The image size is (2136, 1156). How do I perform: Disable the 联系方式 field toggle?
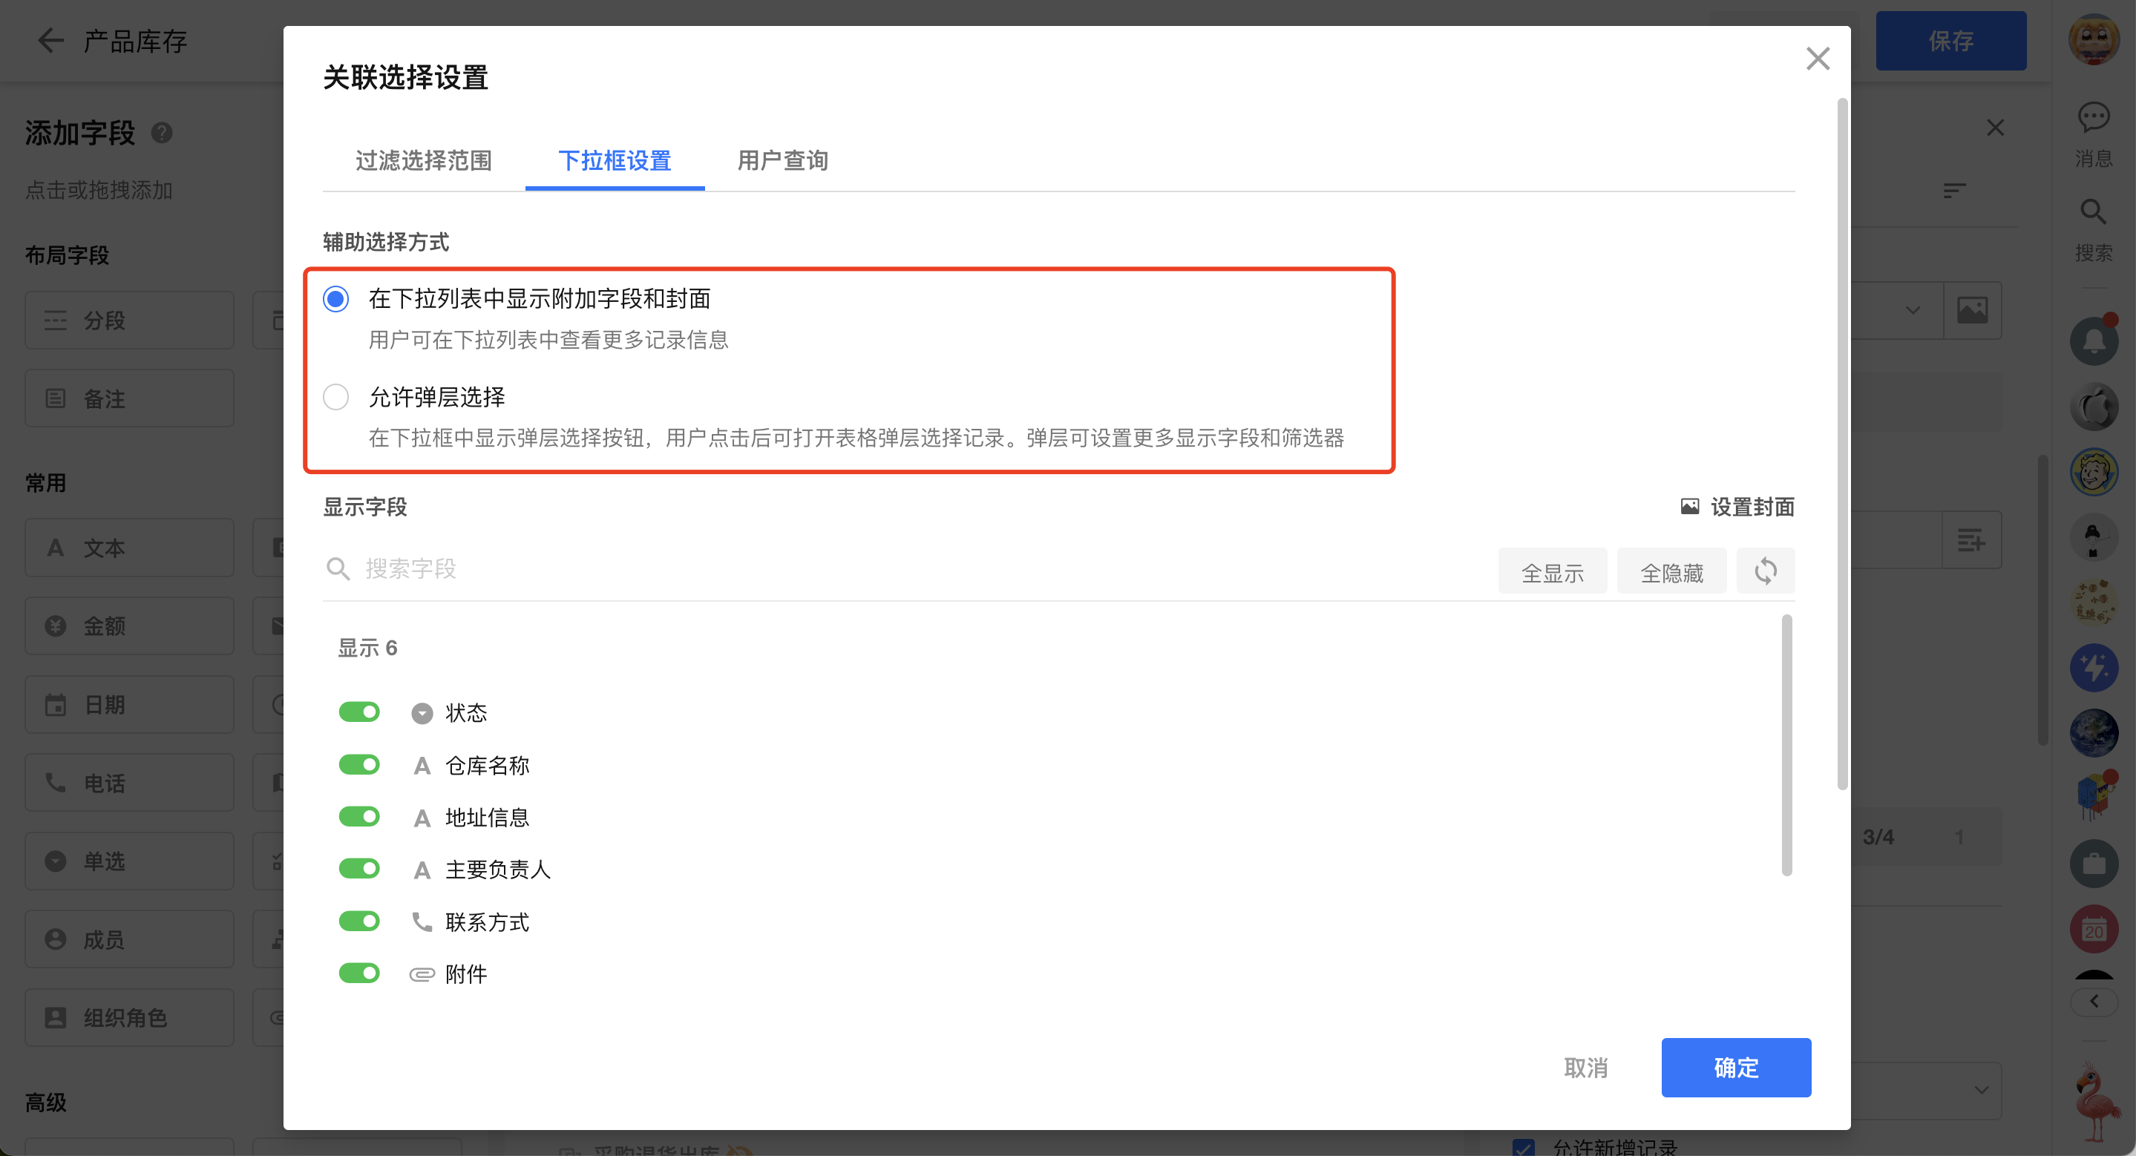tap(359, 921)
